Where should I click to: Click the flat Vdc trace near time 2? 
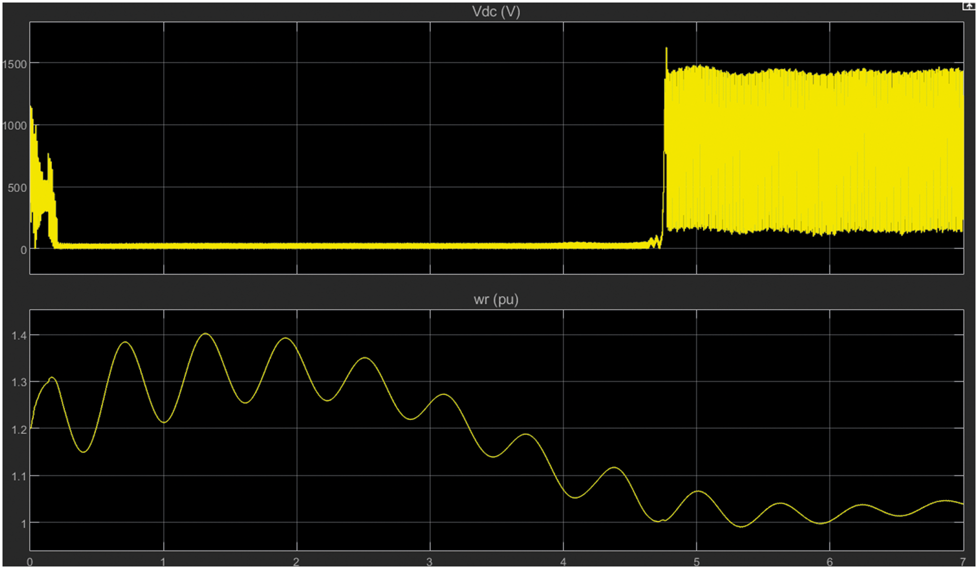click(x=297, y=246)
